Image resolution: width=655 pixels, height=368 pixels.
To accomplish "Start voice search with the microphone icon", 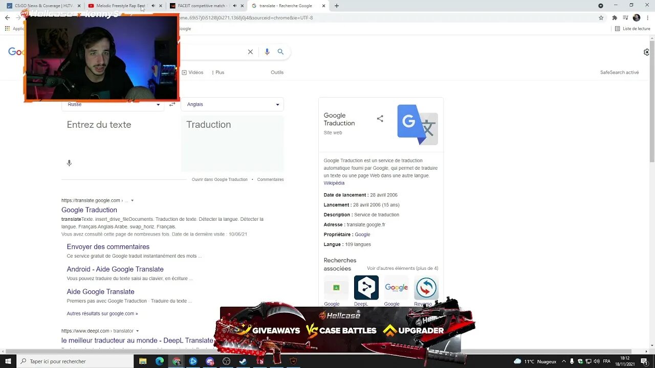I will click(x=267, y=52).
